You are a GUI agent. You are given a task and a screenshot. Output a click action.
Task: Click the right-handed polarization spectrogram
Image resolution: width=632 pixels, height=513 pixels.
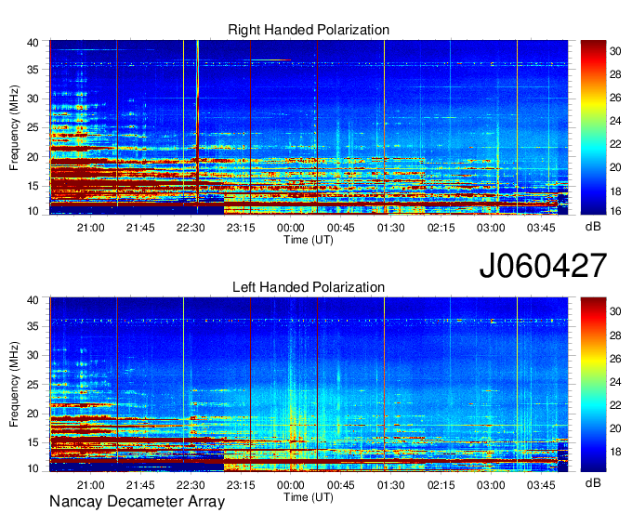point(309,127)
